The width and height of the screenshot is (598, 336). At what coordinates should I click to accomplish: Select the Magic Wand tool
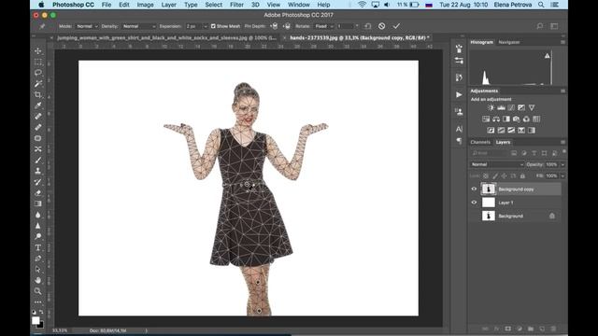click(x=38, y=83)
